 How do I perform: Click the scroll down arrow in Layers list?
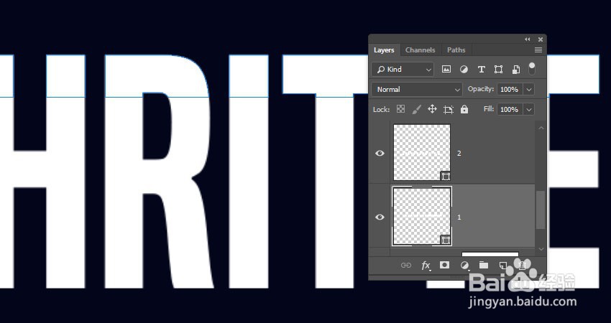coord(541,249)
